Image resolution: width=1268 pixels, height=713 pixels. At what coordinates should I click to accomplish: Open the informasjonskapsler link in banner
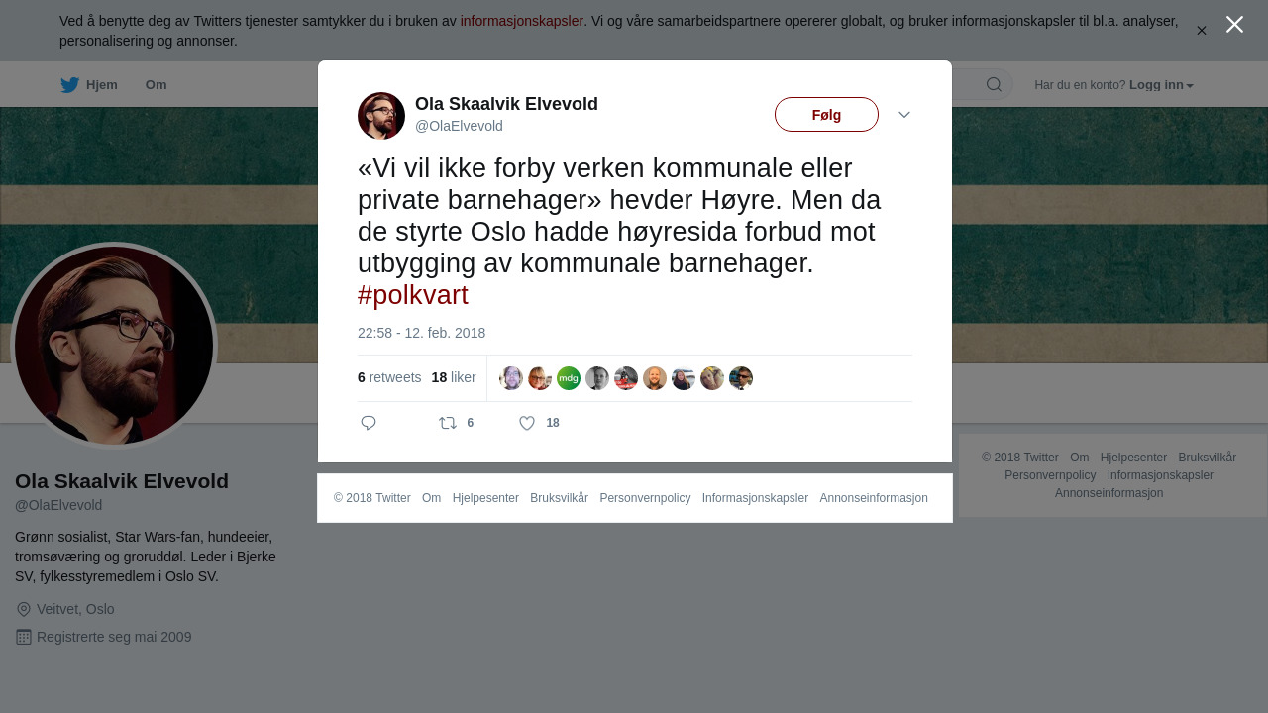click(522, 21)
